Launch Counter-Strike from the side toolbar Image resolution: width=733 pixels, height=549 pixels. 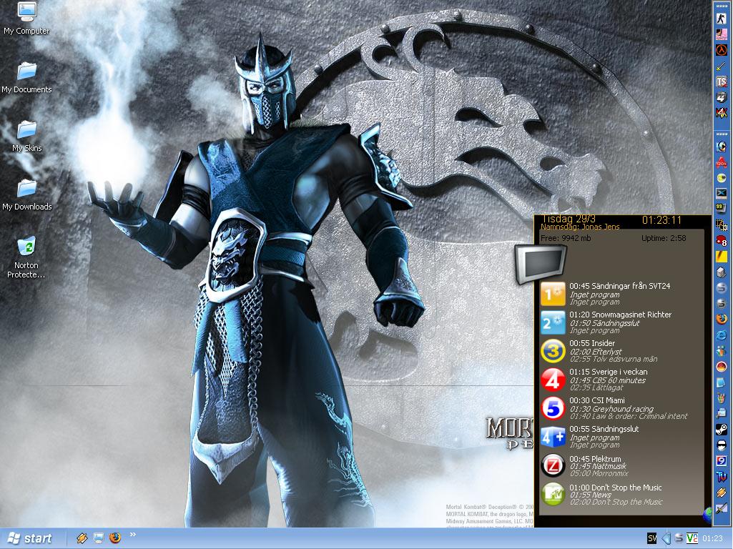[x=722, y=19]
